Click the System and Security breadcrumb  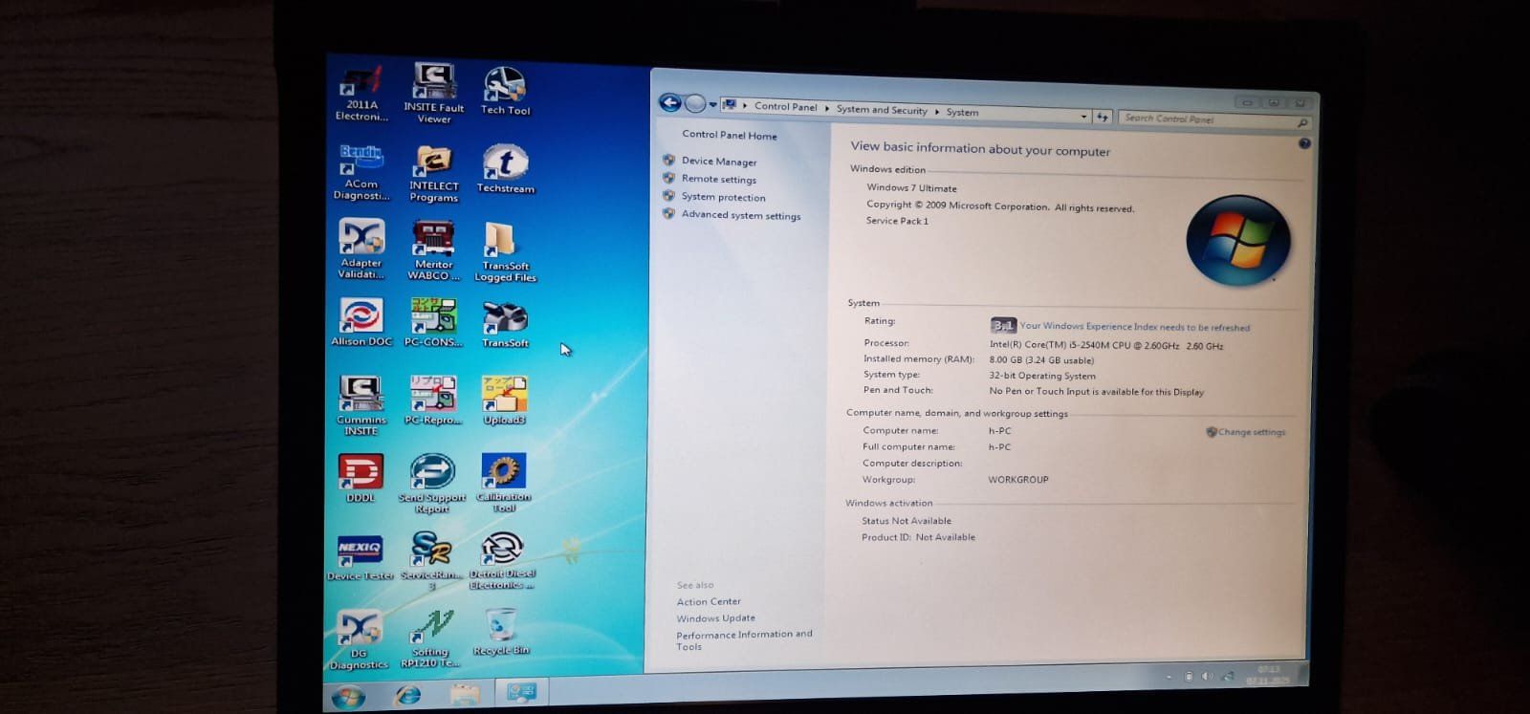tap(881, 110)
